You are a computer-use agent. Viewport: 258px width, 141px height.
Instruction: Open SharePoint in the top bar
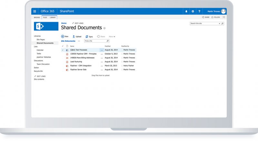click(67, 11)
